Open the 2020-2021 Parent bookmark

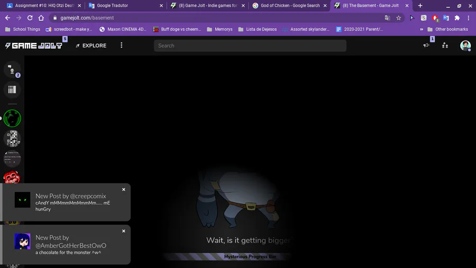360,29
